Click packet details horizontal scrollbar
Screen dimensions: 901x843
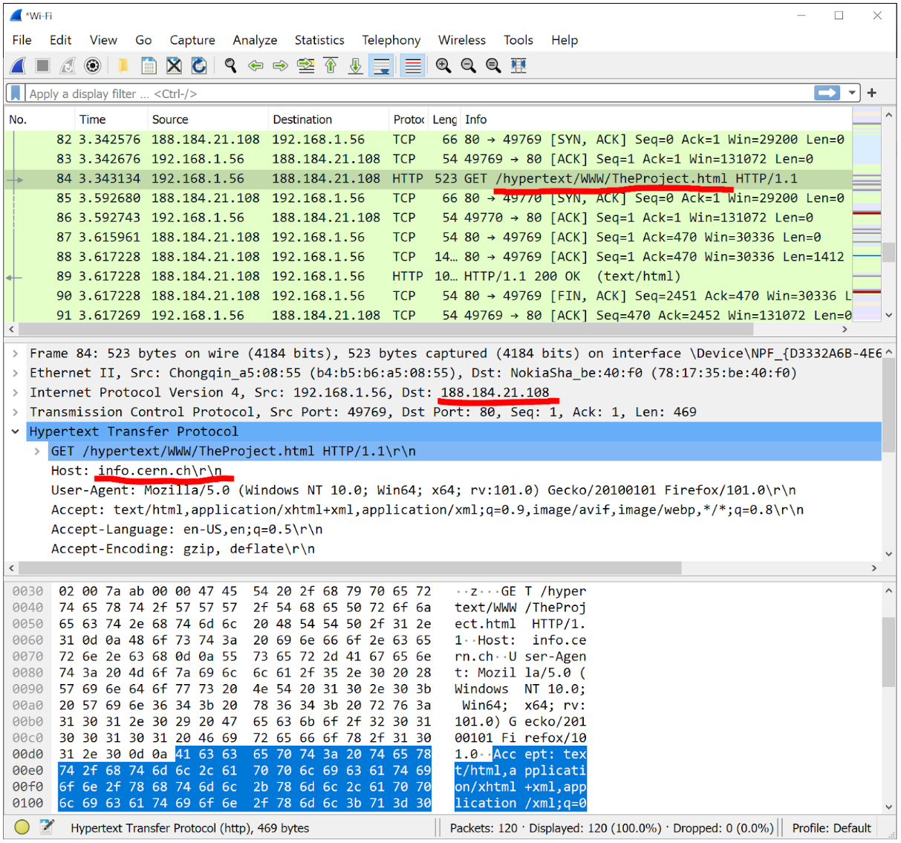[350, 567]
